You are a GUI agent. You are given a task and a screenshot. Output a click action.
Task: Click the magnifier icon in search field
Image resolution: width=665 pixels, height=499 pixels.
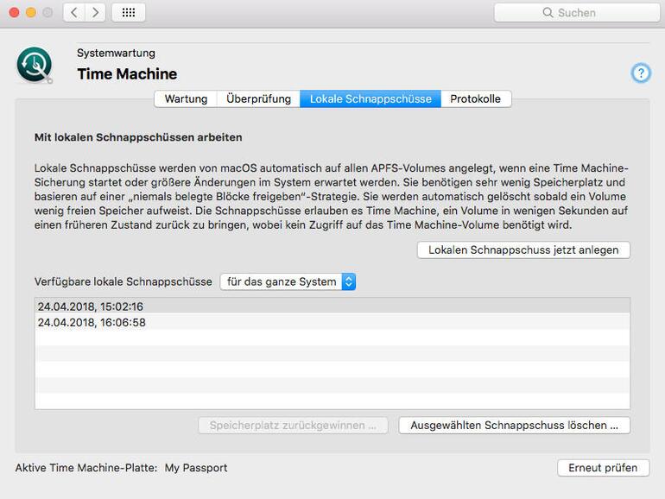548,13
